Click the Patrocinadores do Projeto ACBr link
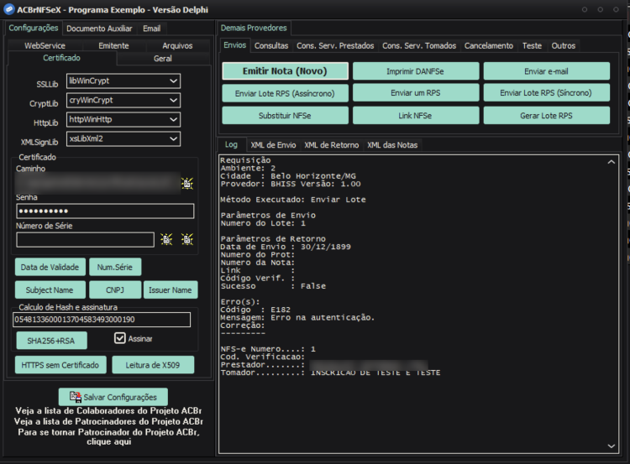Viewport: 630px width, 464px height. coord(108,421)
